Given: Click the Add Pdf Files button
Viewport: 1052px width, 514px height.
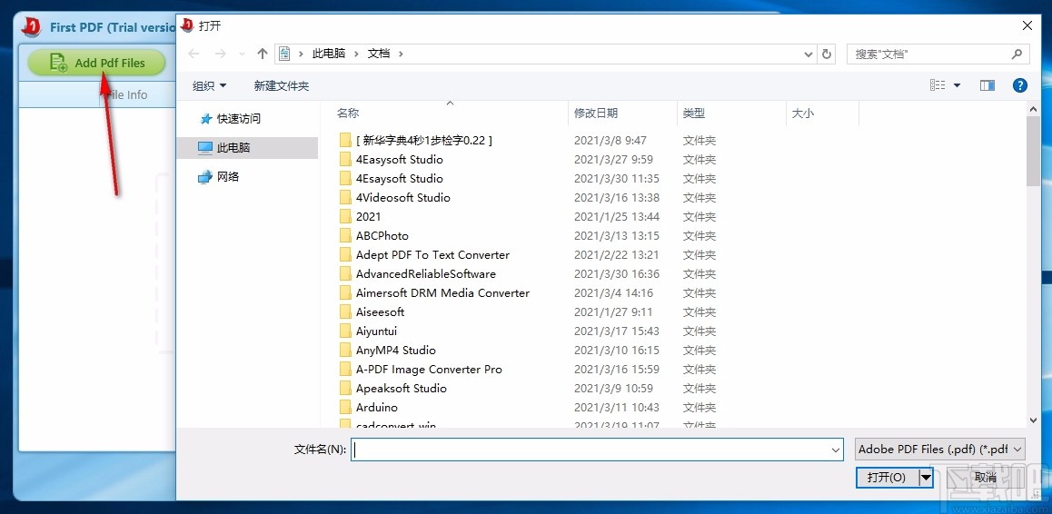Looking at the screenshot, I should pos(96,63).
